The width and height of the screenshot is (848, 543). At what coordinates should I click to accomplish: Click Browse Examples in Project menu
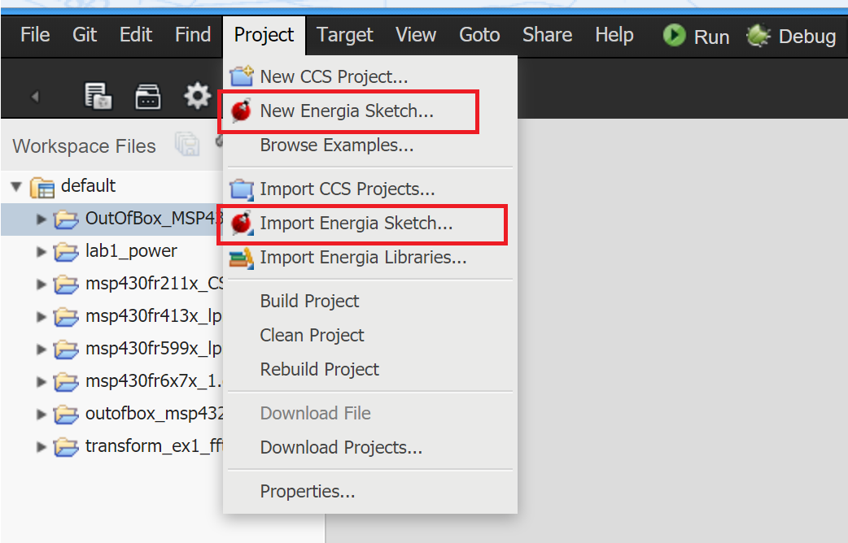[x=336, y=146]
